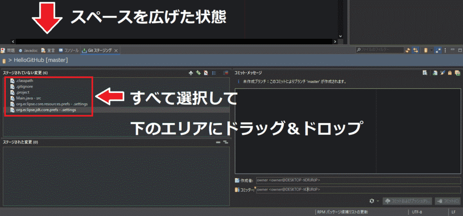This screenshot has height=216, width=463.
Task: Toggle the unstaged changes presentation icon
Action: [x=213, y=73]
